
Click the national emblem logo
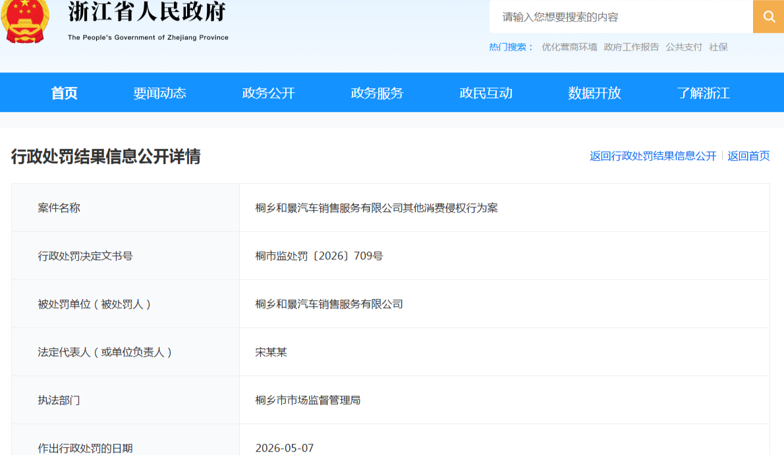25,22
